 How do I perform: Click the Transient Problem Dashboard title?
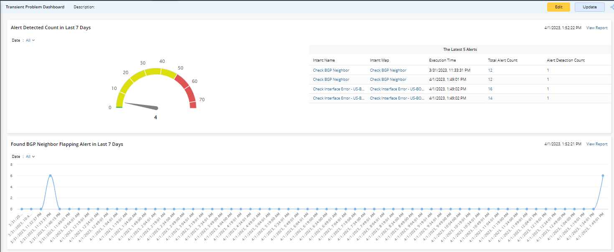coord(35,7)
